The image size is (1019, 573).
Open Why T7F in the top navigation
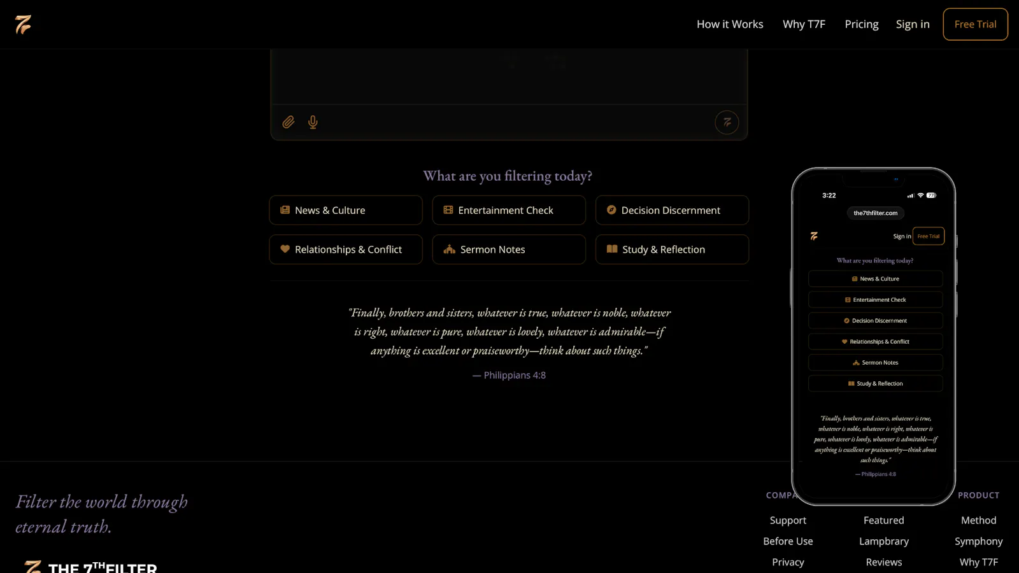tap(804, 24)
